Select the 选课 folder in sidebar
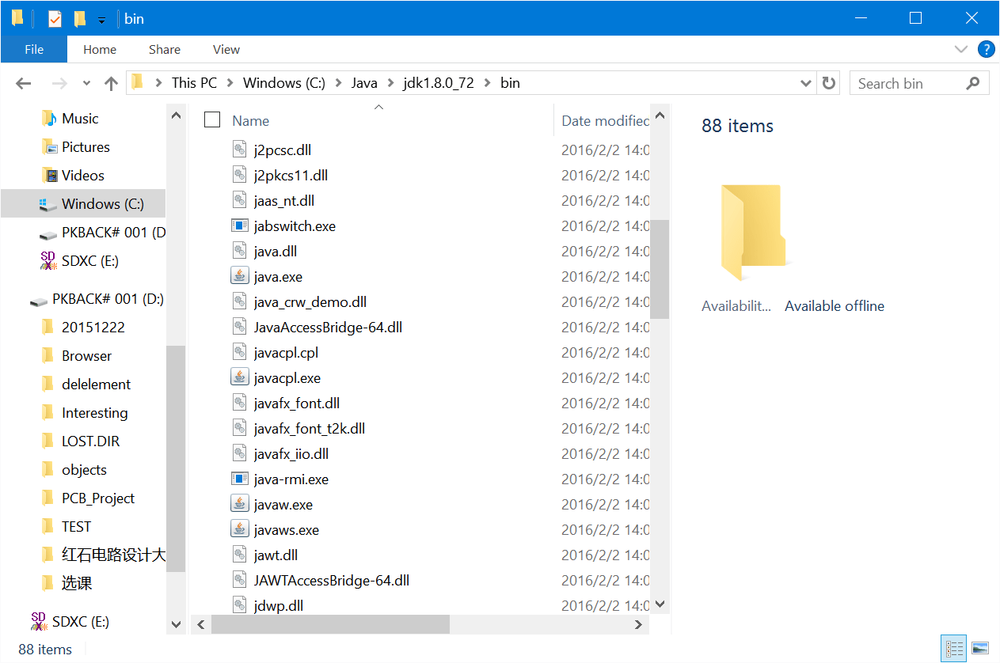This screenshot has width=1000, height=663. pos(77,584)
